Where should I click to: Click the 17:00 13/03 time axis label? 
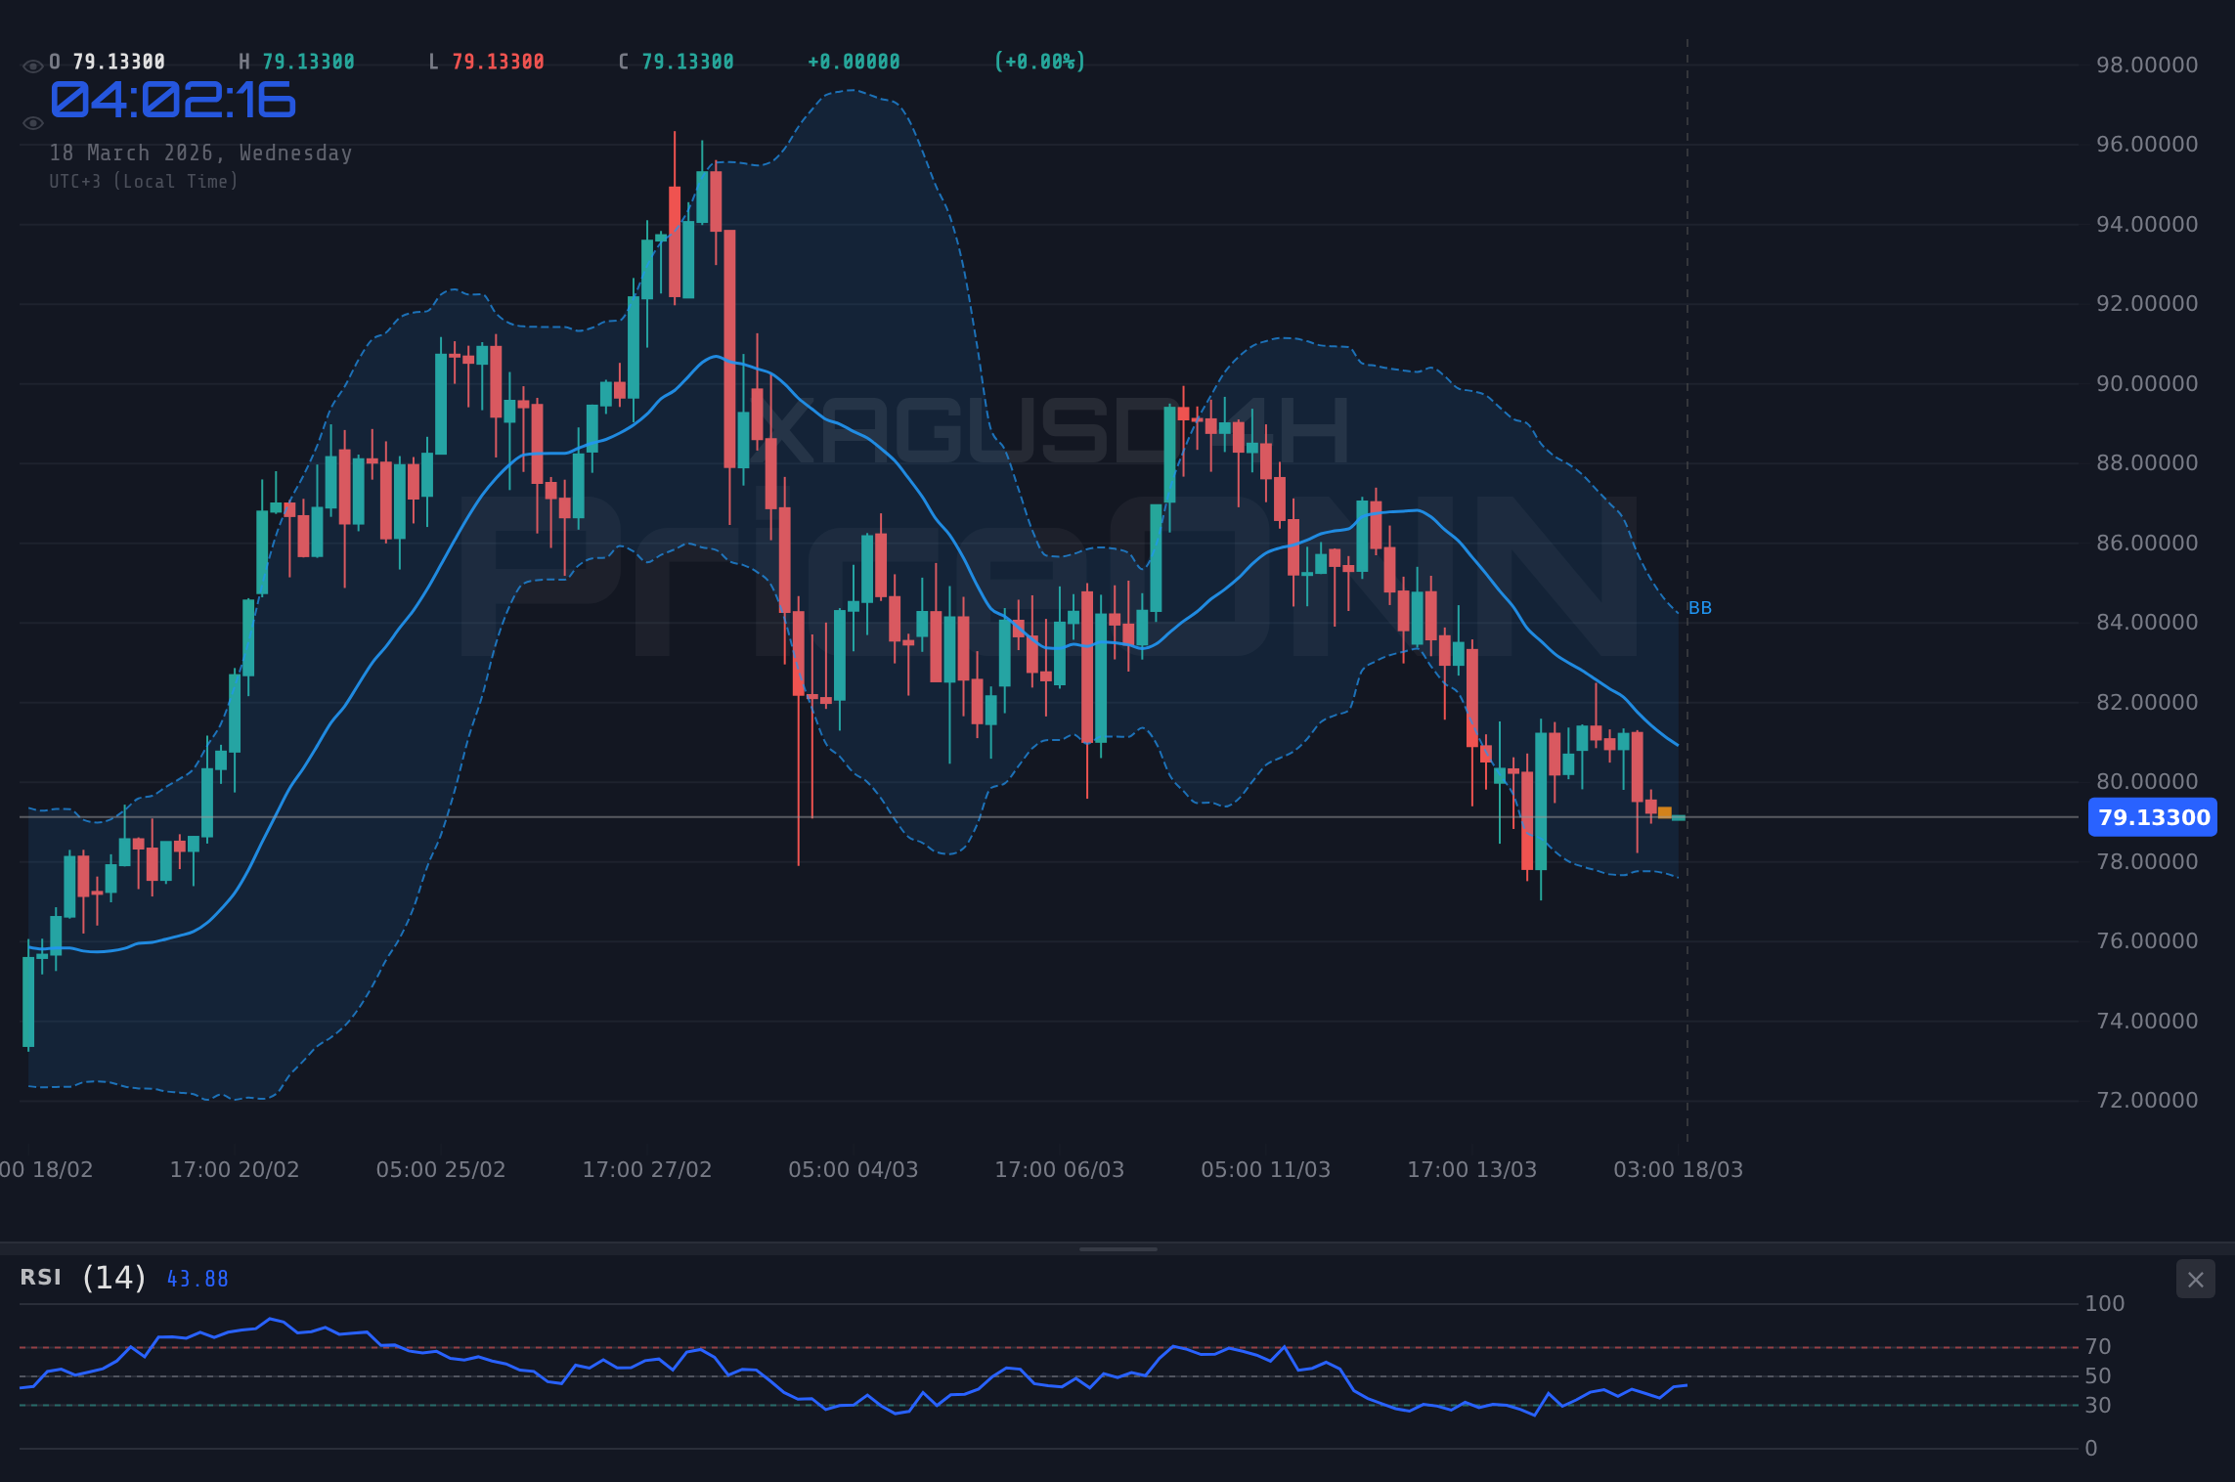coord(1472,1170)
